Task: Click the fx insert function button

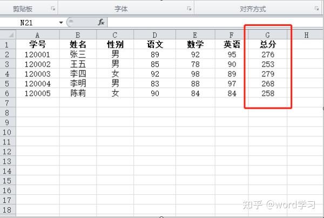Action: pos(101,22)
